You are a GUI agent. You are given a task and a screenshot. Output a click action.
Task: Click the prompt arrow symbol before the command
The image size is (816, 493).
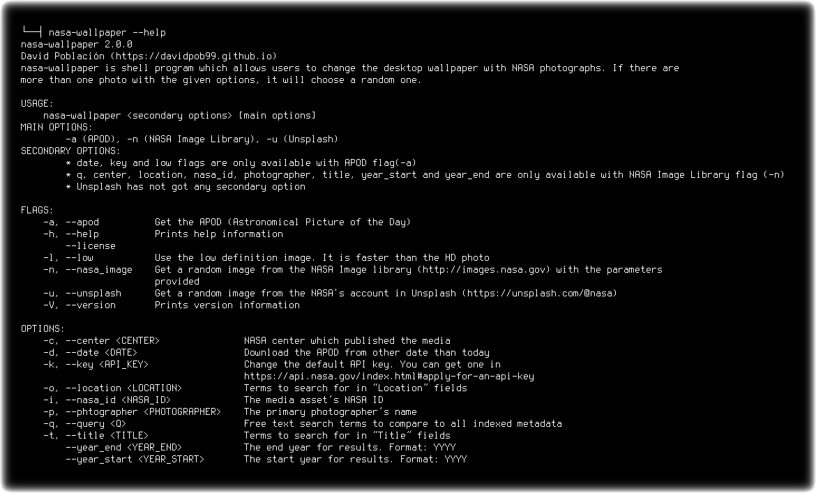tap(32, 31)
